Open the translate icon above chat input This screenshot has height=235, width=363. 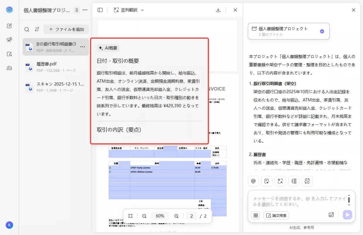pos(280,181)
